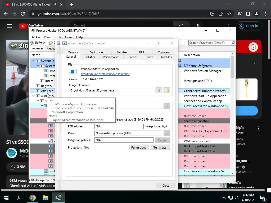Open Chrome three-dot menu
This screenshot has width=271, height=203.
pos(265,14)
